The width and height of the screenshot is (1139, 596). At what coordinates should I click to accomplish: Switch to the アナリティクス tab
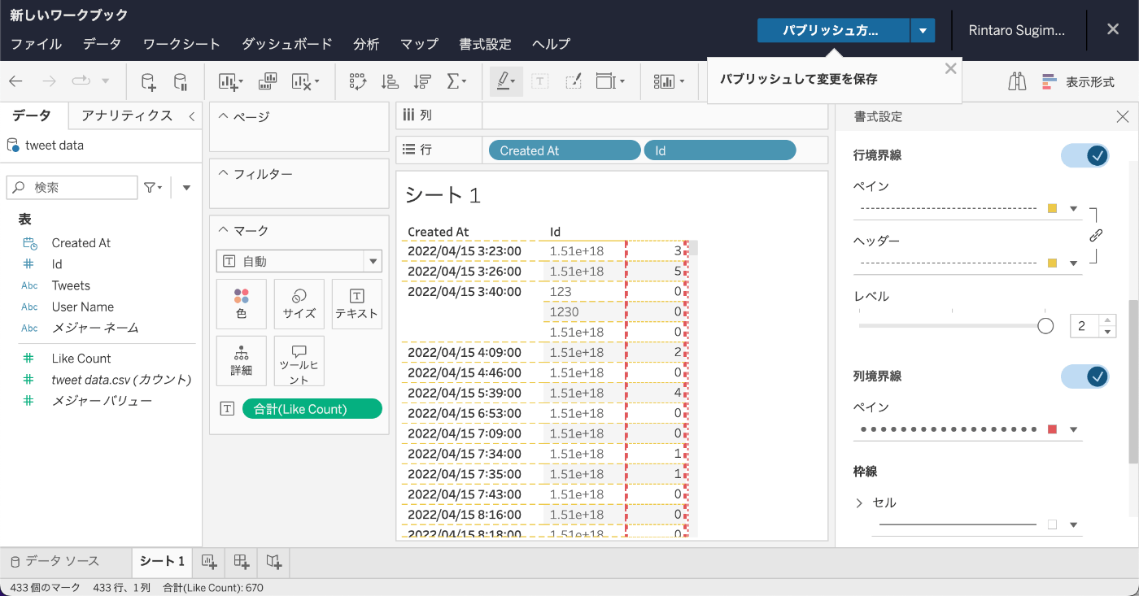(127, 116)
